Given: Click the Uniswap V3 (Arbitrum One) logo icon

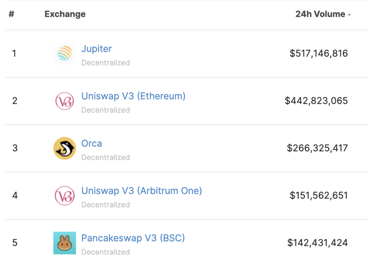Looking at the screenshot, I should coord(64,196).
